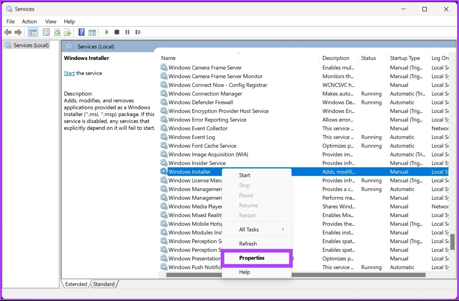The image size is (459, 301).
Task: Toggle the Show/Hide Console Tree icon
Action: coord(33,32)
